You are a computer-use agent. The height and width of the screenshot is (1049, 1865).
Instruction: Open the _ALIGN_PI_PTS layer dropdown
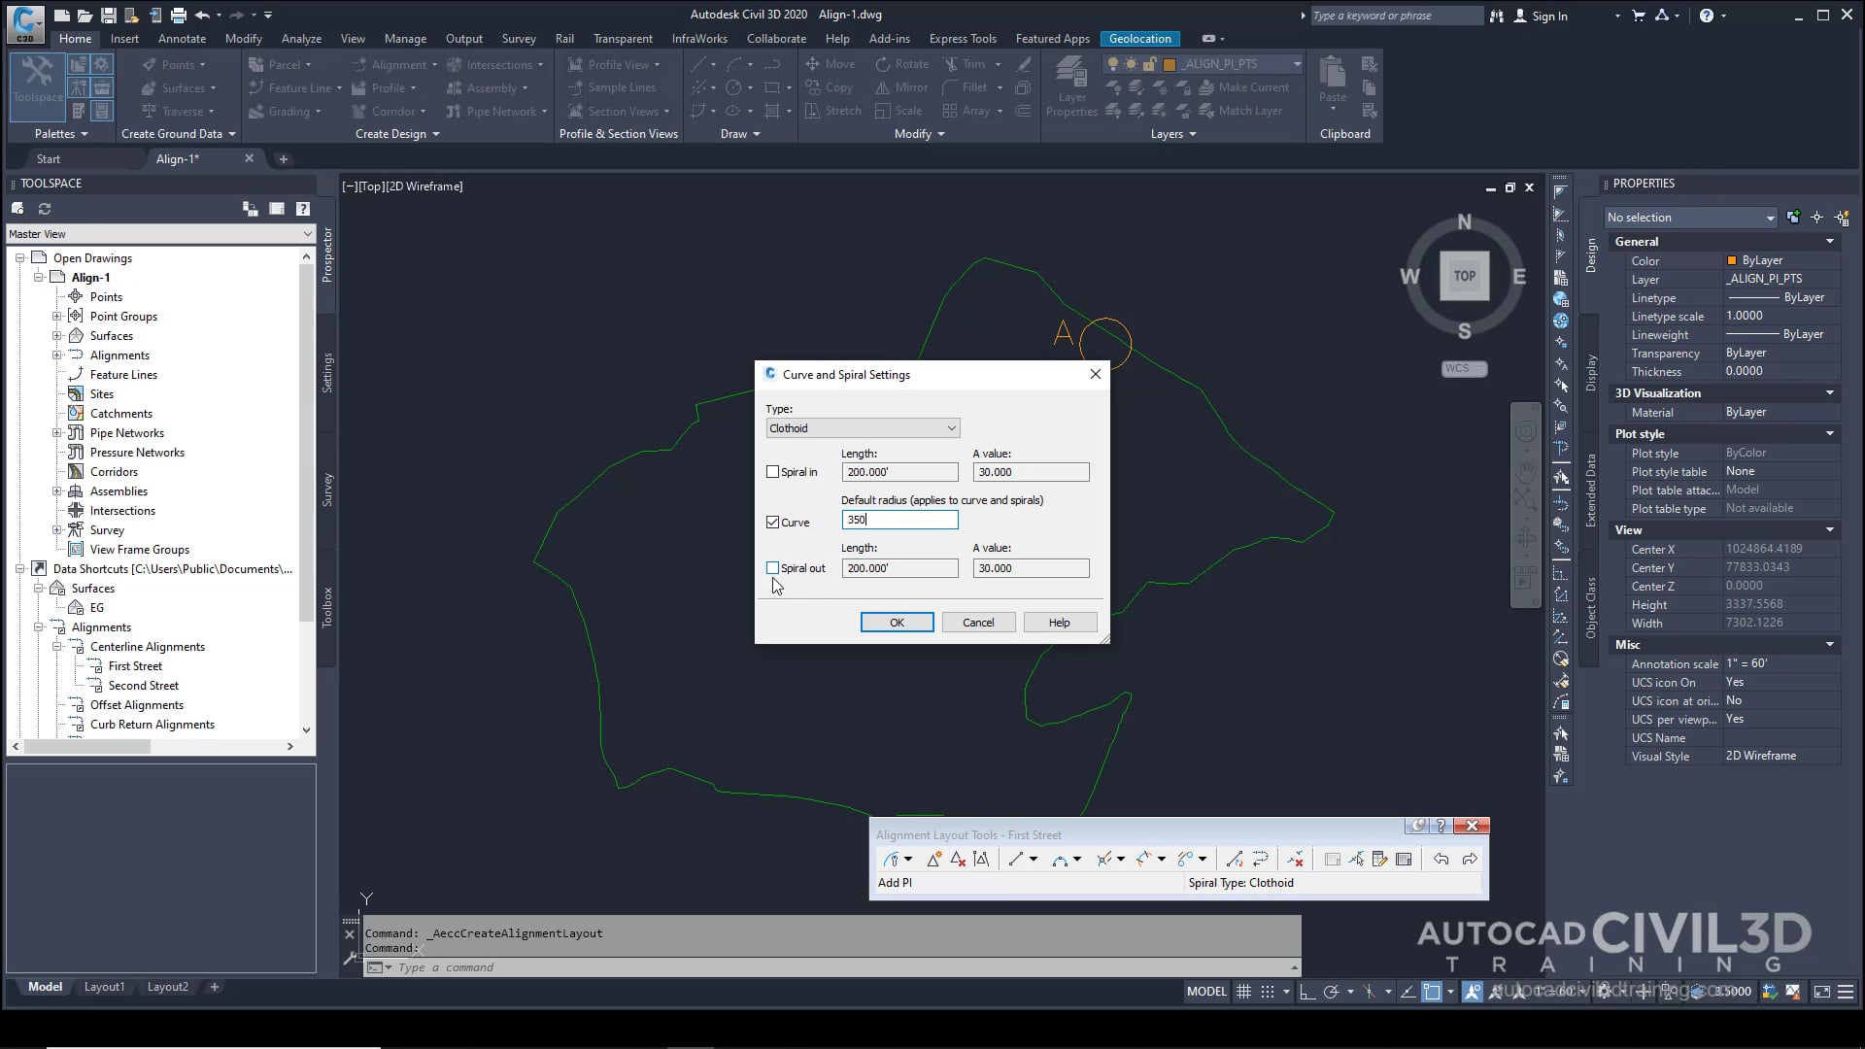(1296, 63)
